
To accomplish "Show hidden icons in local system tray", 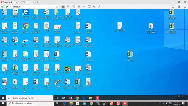I will [x=160, y=103].
